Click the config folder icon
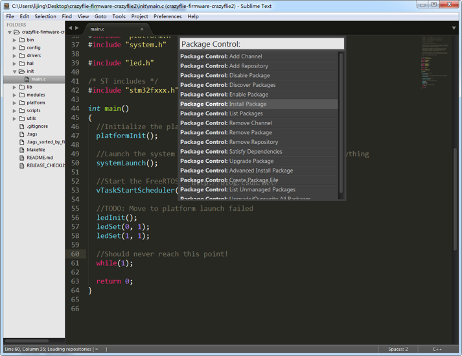The height and width of the screenshot is (356, 462). 22,48
